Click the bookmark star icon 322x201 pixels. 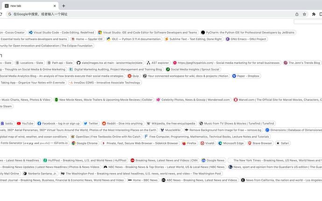click(x=304, y=14)
